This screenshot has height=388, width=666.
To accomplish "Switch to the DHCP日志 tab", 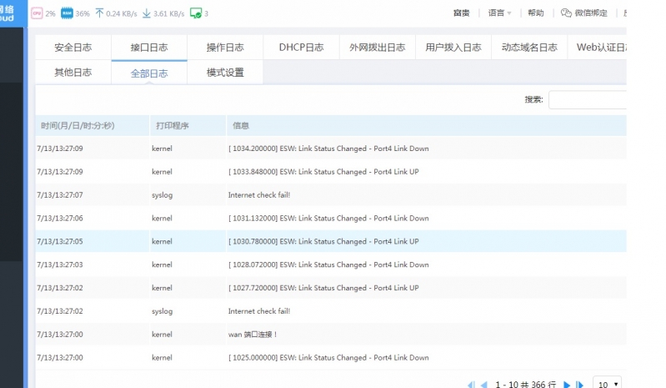I will click(301, 48).
